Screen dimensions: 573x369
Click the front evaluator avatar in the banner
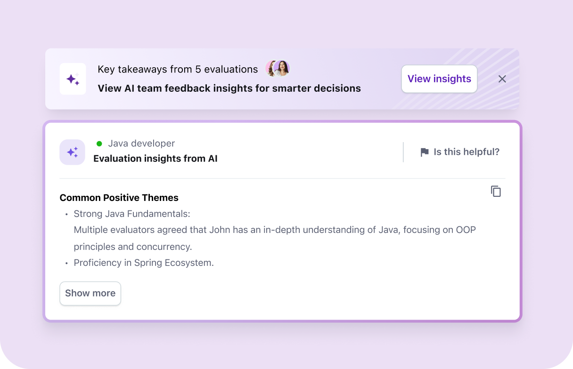click(282, 69)
